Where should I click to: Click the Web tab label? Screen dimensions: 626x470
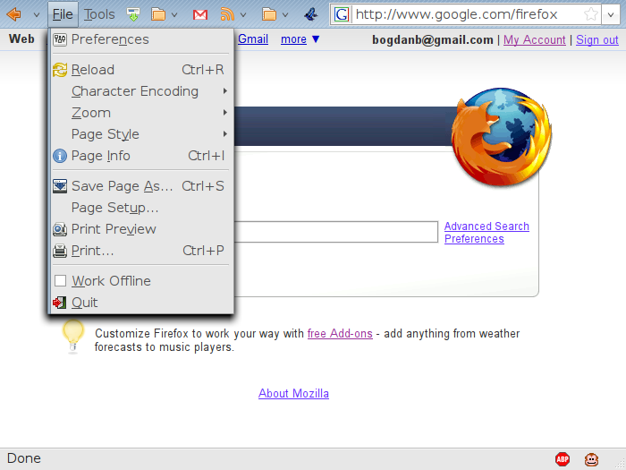(21, 39)
